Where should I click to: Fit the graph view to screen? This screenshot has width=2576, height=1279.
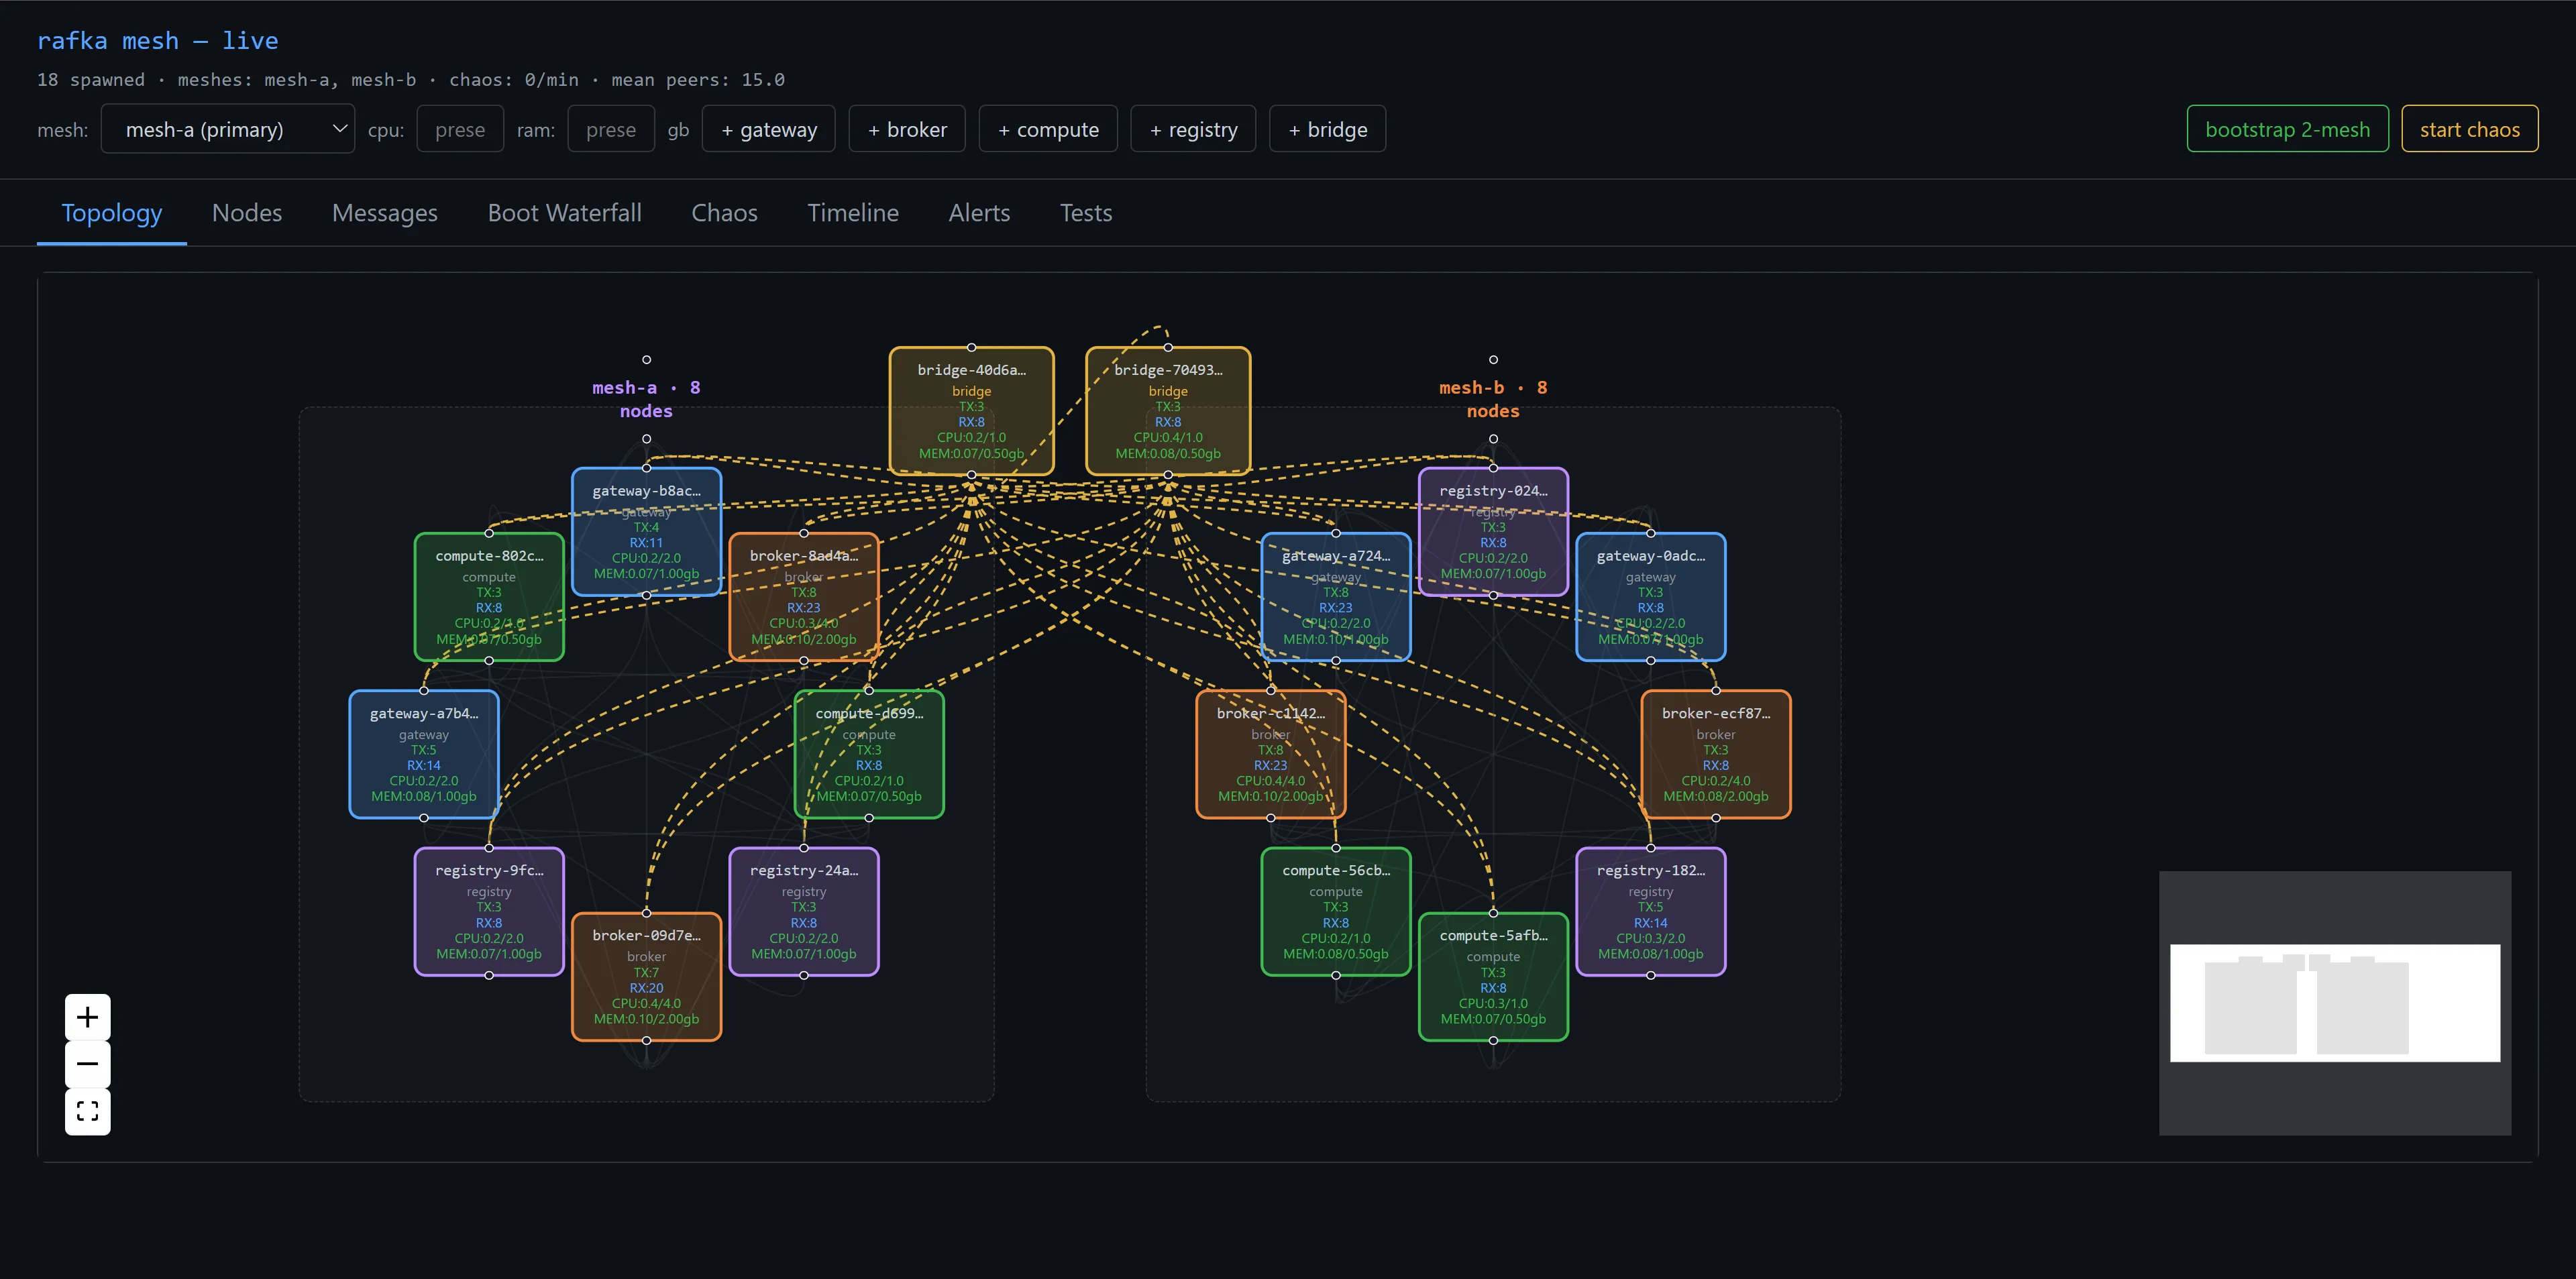(87, 1111)
